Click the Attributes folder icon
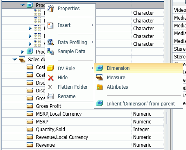This screenshot has height=150, width=186. click(100, 87)
